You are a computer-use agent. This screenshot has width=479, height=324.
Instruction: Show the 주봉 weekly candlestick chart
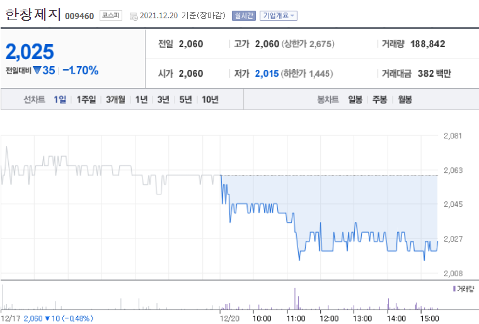pos(379,99)
